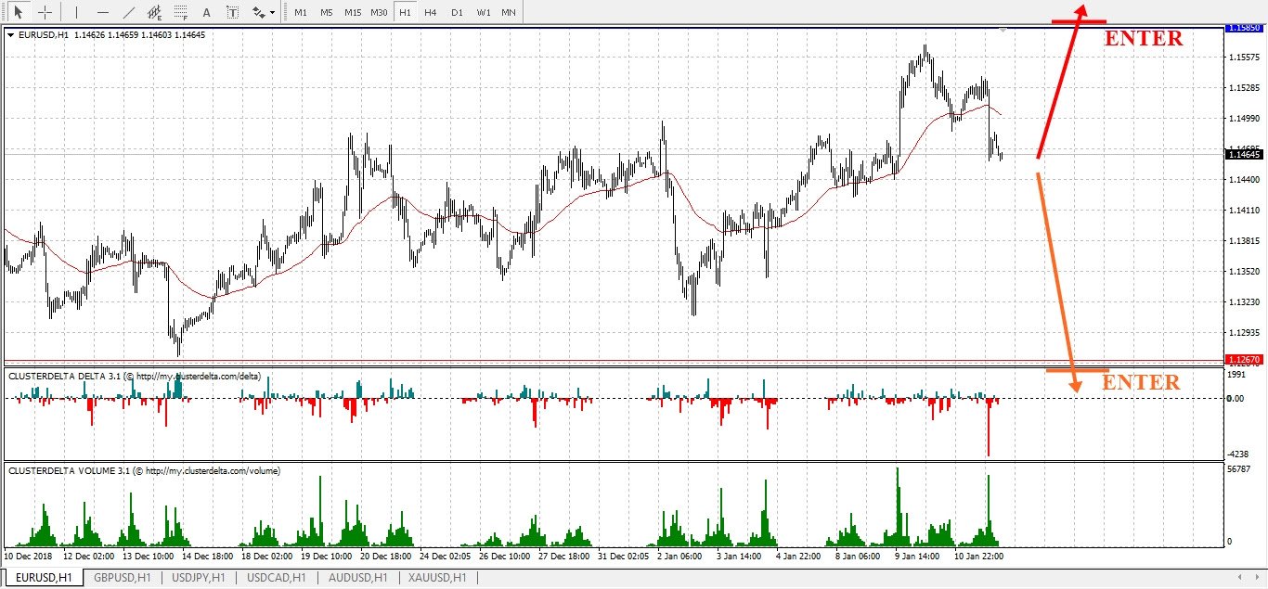The image size is (1268, 589).
Task: Pick the equidistant channel tool
Action: [x=154, y=13]
